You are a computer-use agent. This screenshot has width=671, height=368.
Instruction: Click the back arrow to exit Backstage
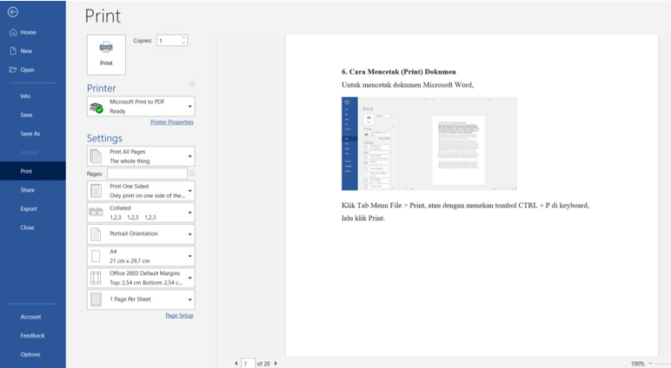[x=12, y=12]
